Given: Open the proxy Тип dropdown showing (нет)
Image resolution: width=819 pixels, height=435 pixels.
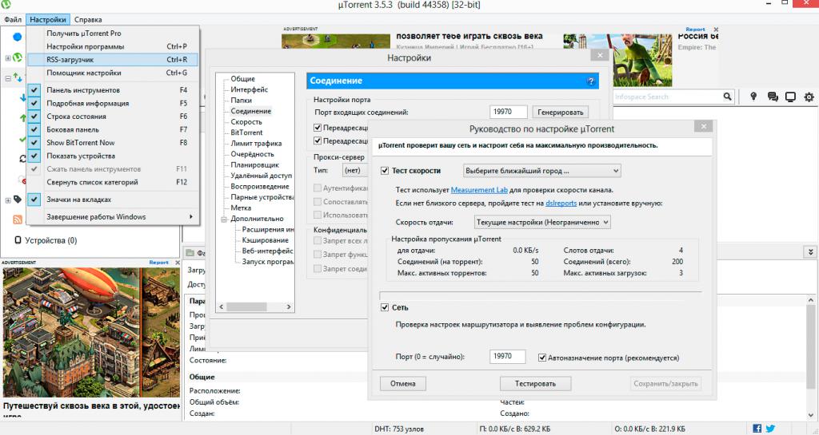Looking at the screenshot, I should [355, 170].
